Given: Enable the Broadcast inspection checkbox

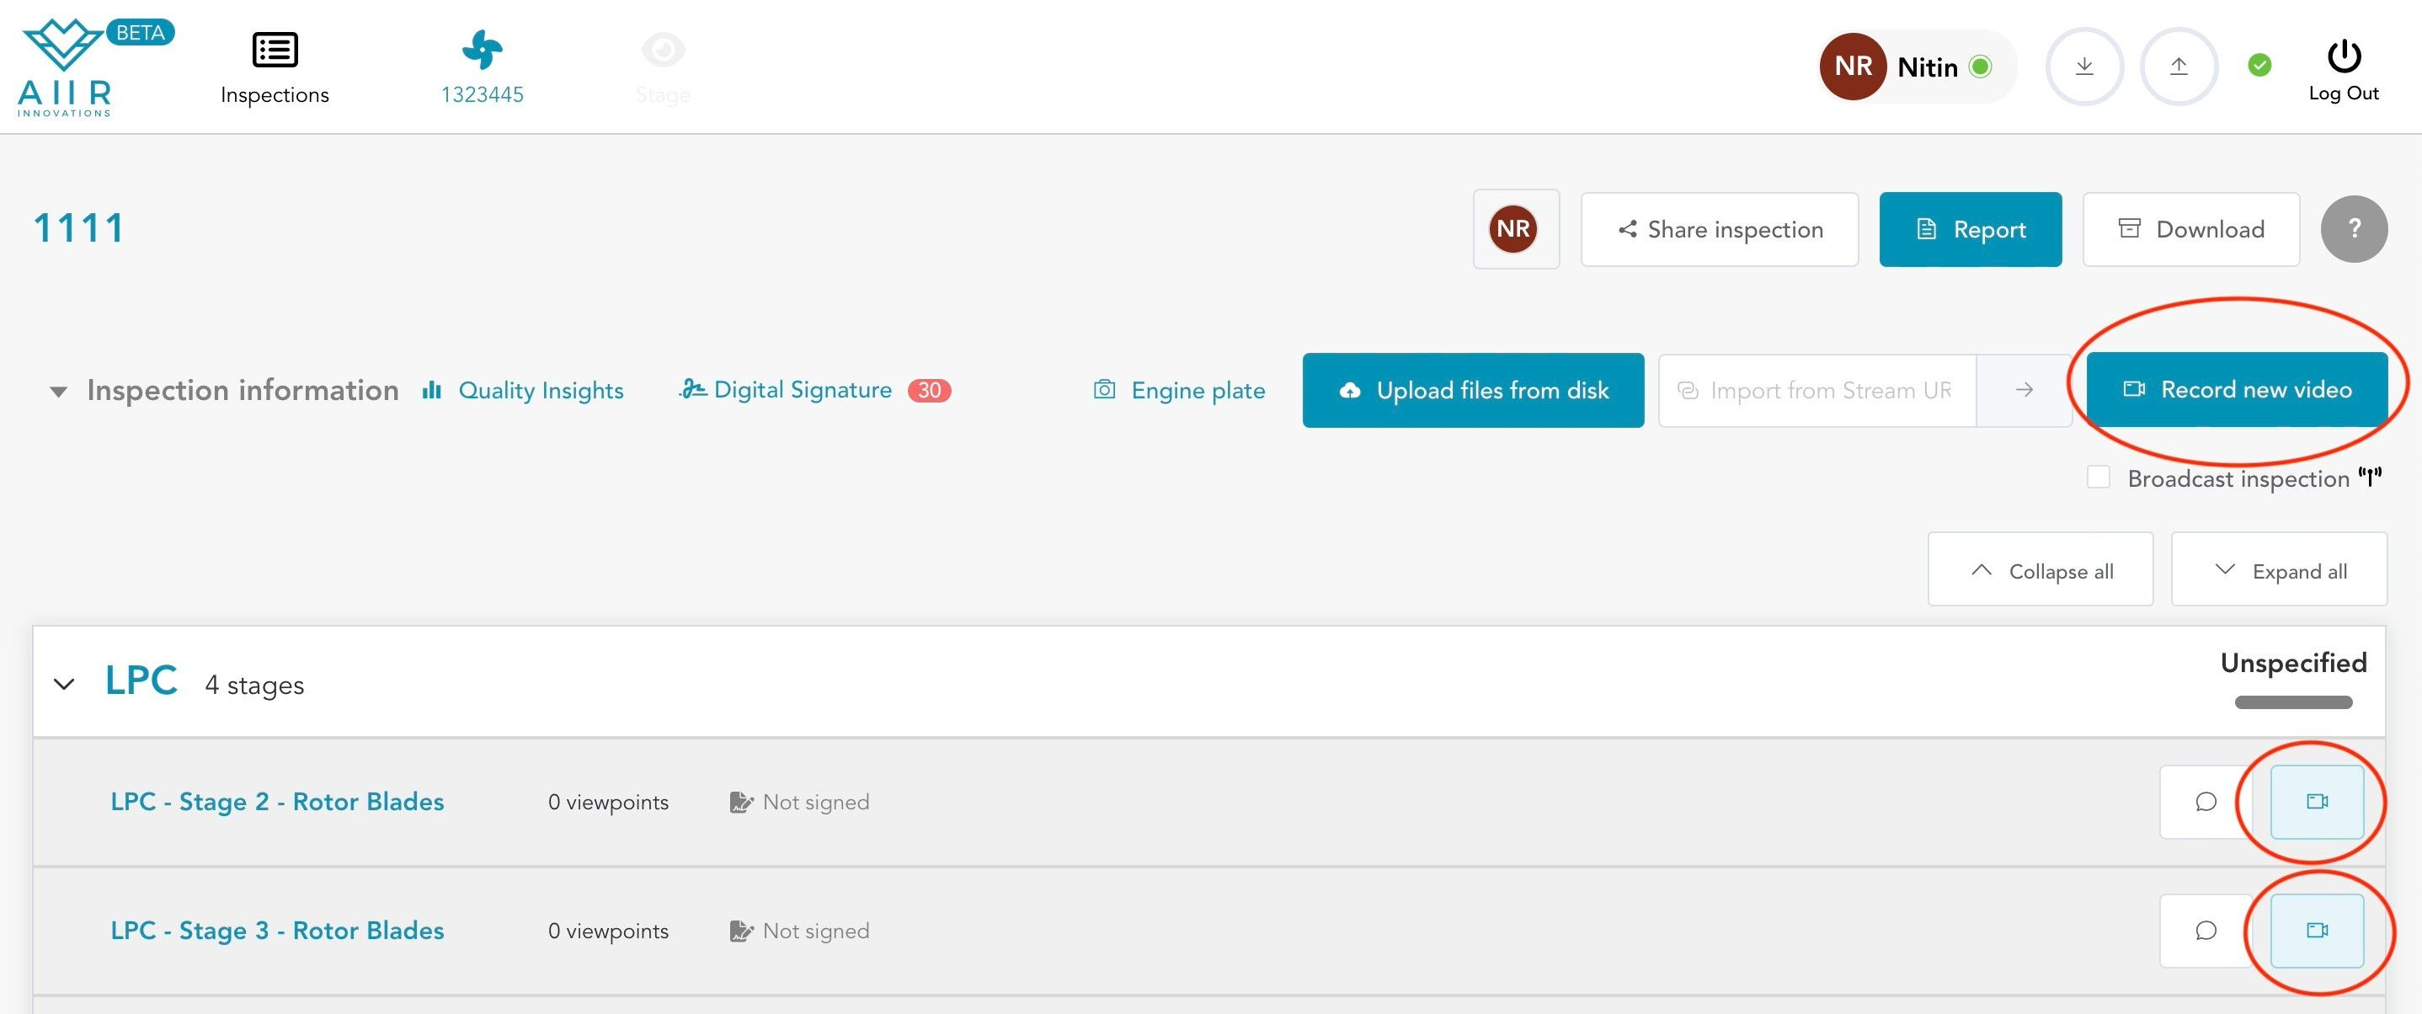Looking at the screenshot, I should (x=2099, y=478).
